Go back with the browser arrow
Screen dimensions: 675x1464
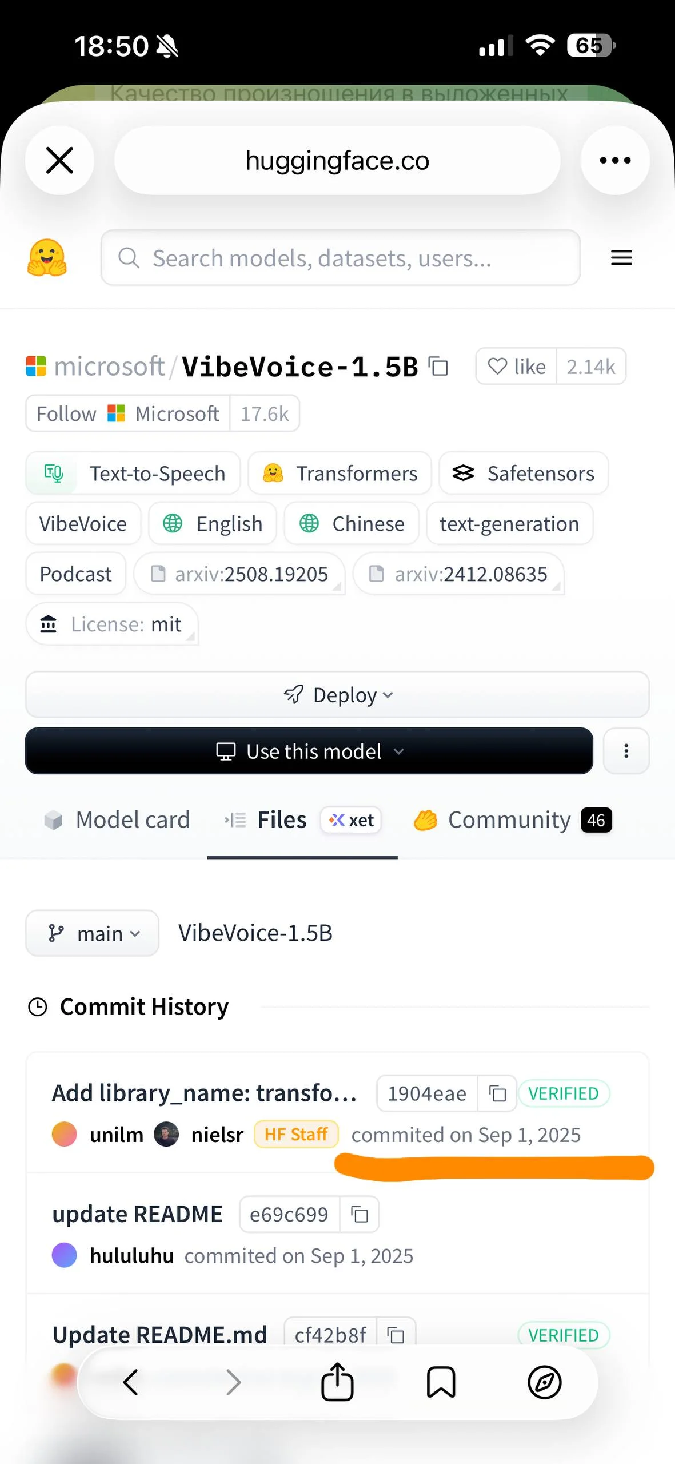tap(131, 1382)
